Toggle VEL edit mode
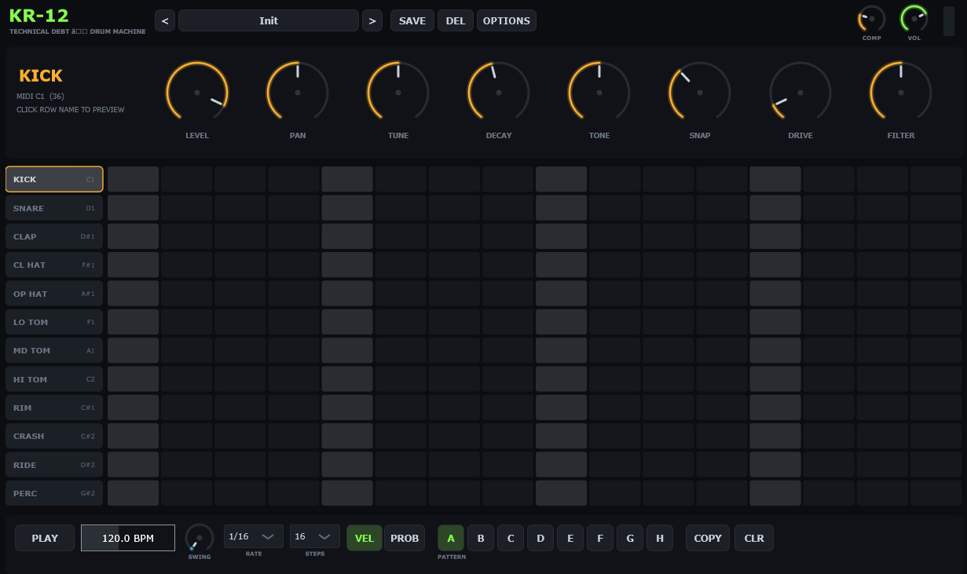The image size is (967, 574). coord(364,538)
